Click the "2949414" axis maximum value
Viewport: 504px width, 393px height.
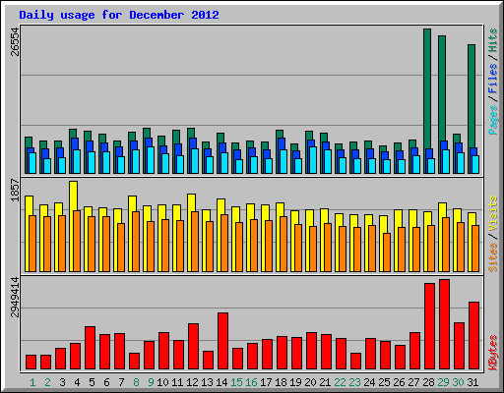pyautogui.click(x=15, y=298)
